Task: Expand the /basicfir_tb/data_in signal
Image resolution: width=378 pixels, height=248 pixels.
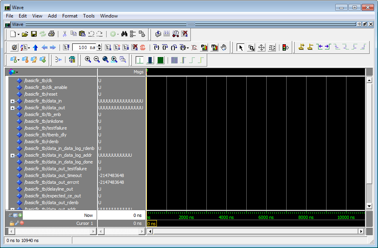Action: tap(12, 101)
